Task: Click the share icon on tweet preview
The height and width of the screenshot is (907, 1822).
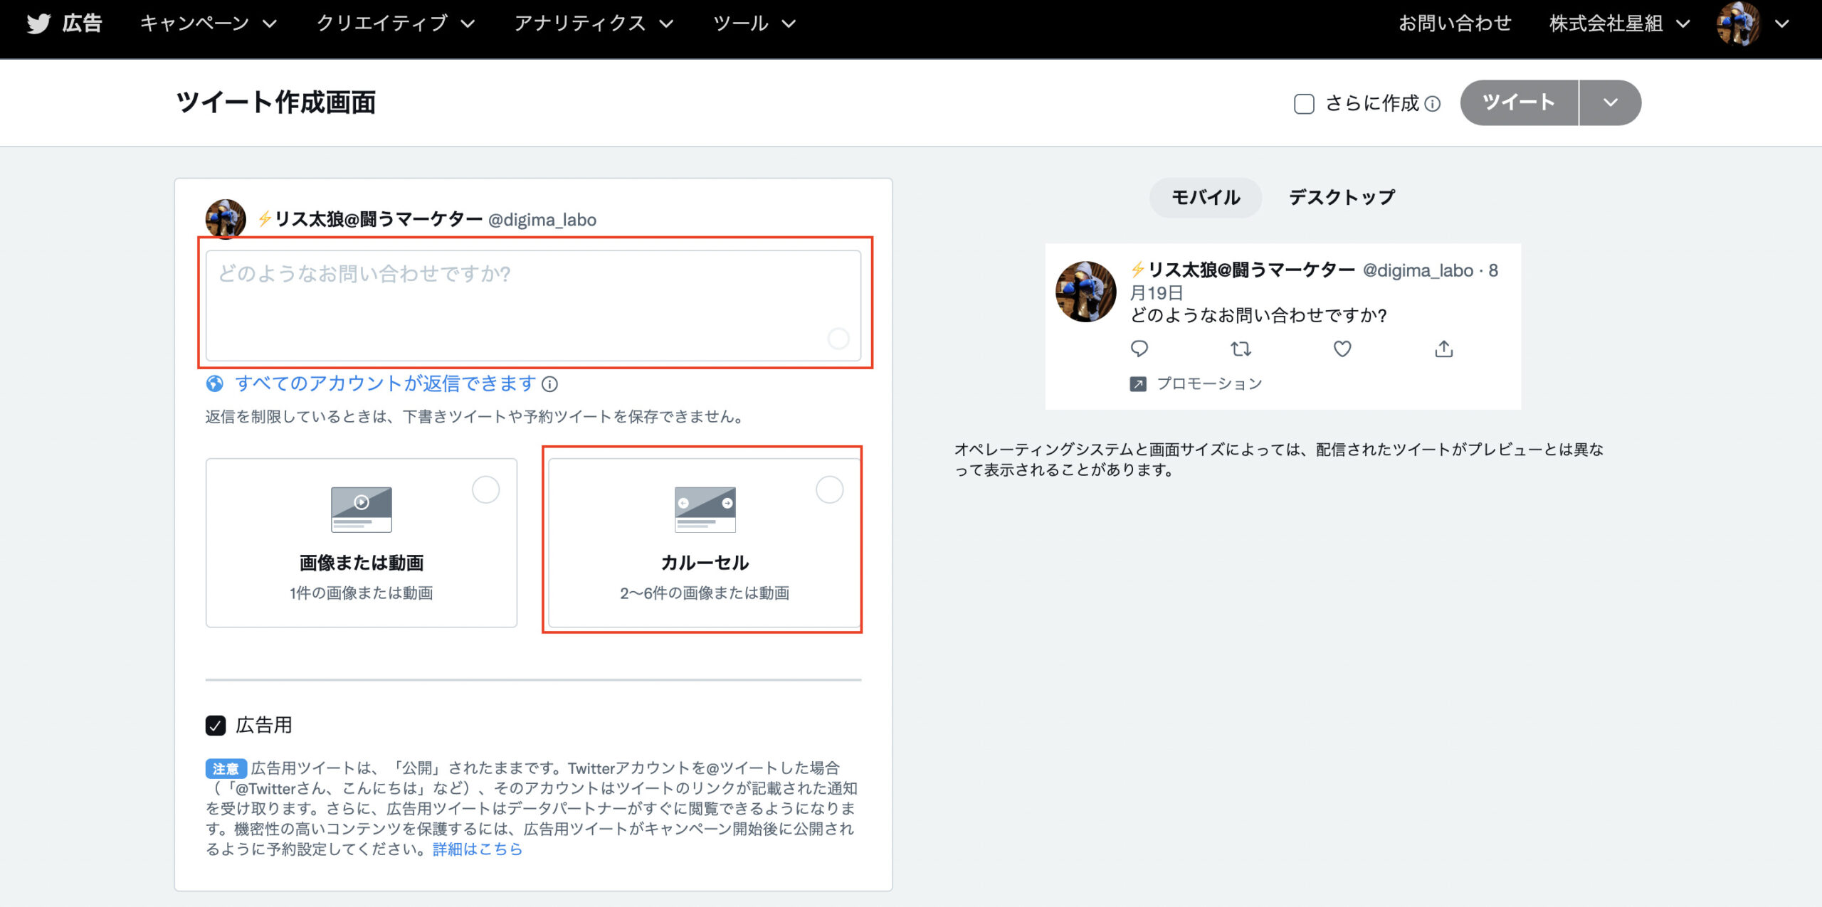Action: point(1443,349)
